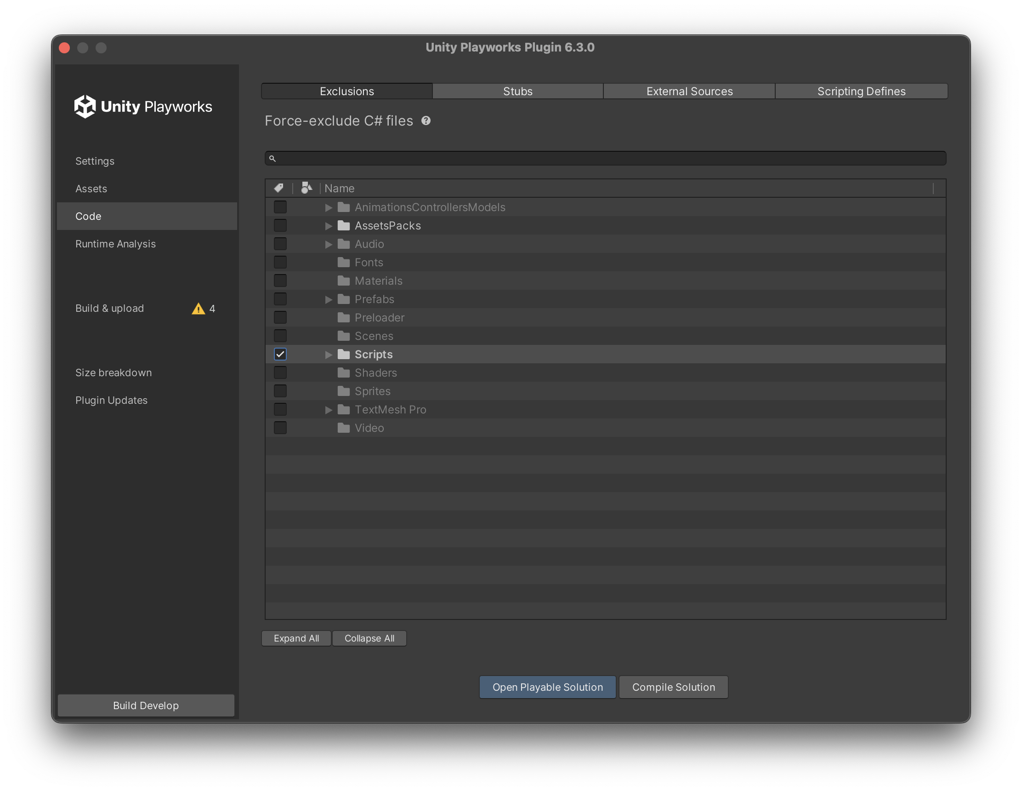
Task: Expand the AssetsPacks folder arrow
Action: pos(329,226)
